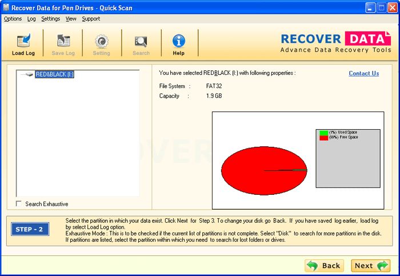Click the 'File System' label
This screenshot has width=400, height=276.
[172, 86]
